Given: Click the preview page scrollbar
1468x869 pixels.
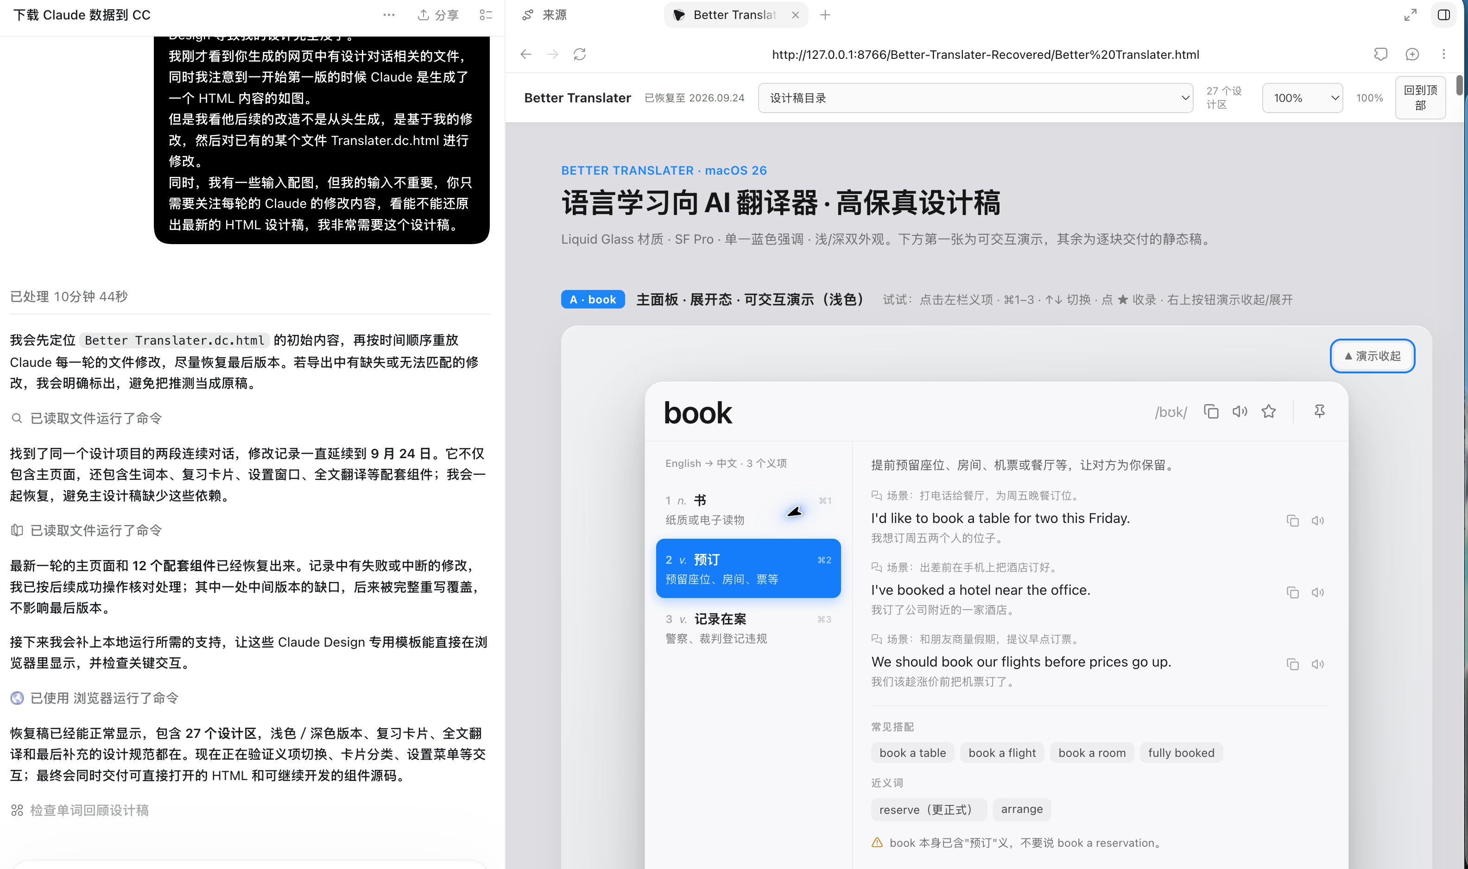Looking at the screenshot, I should click(x=1459, y=85).
